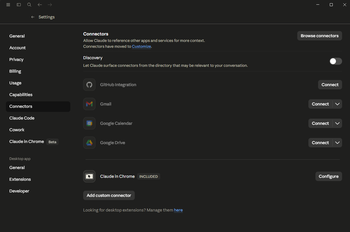The width and height of the screenshot is (350, 232).
Task: Expand the Gmail Connect dropdown arrow
Action: [337, 104]
